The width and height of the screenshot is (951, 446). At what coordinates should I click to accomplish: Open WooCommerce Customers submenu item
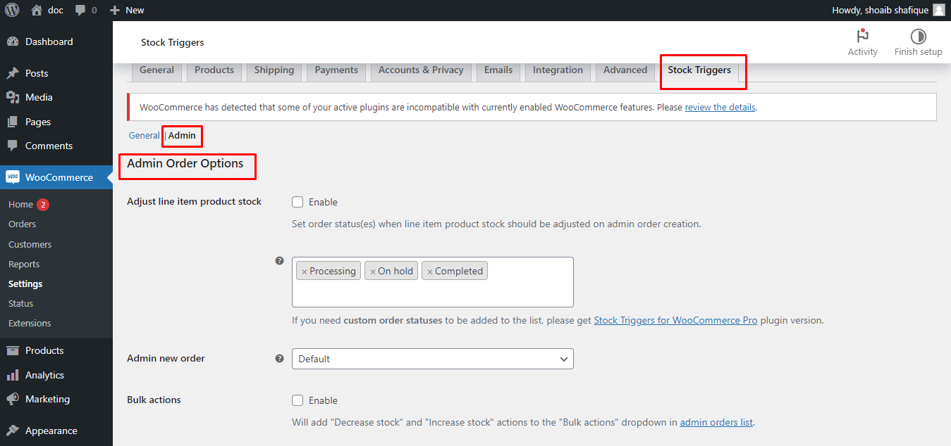[30, 244]
